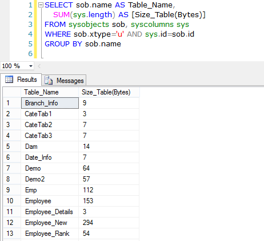The height and width of the screenshot is (241, 264).
Task: Select the size value 9 for Branch_Info
Action: (109, 103)
